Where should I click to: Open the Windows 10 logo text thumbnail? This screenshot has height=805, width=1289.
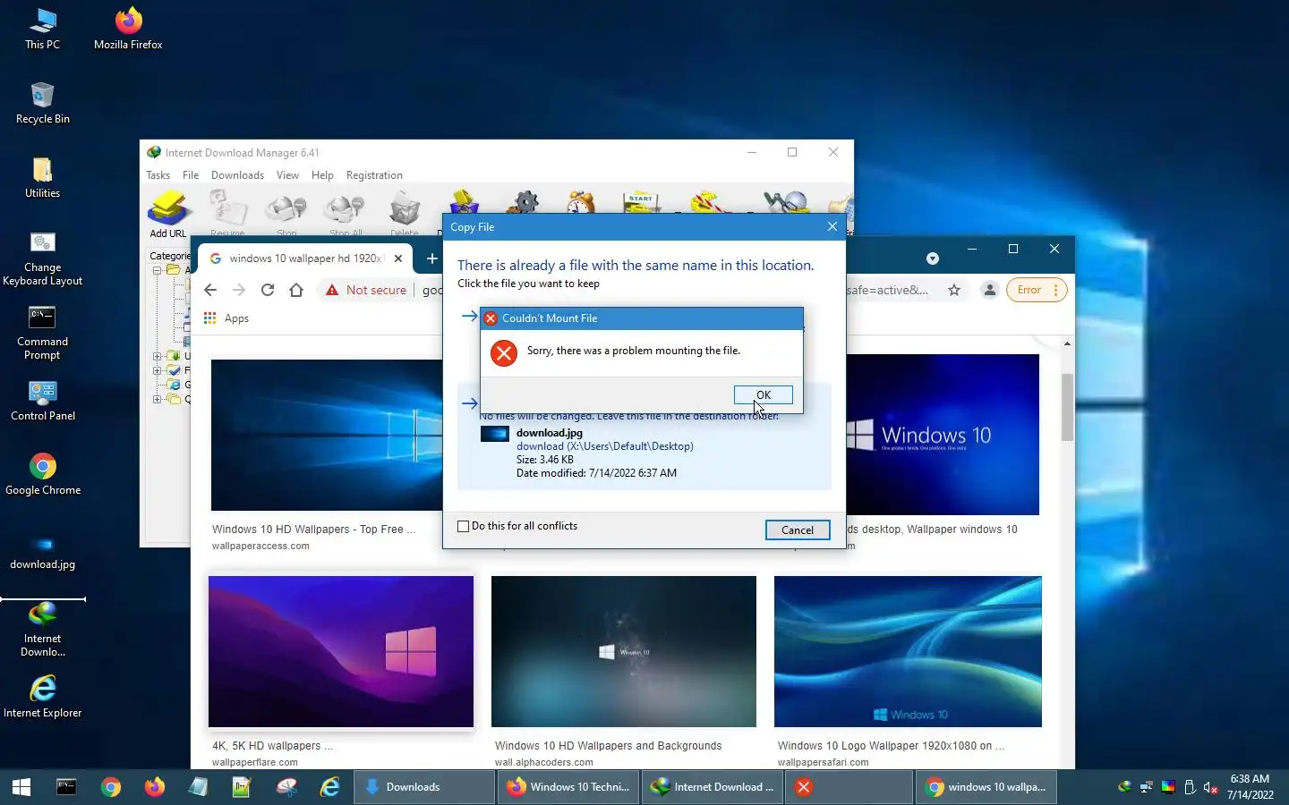943,435
